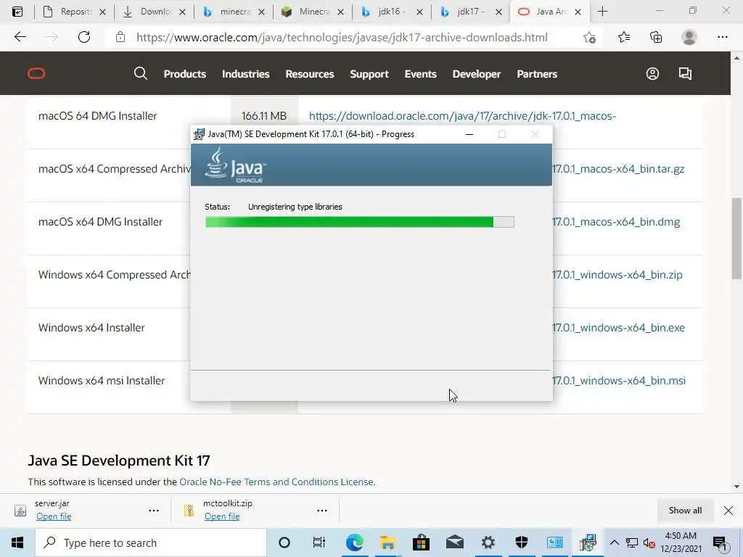
Task: Open Cortana circle on taskbar
Action: tap(284, 542)
